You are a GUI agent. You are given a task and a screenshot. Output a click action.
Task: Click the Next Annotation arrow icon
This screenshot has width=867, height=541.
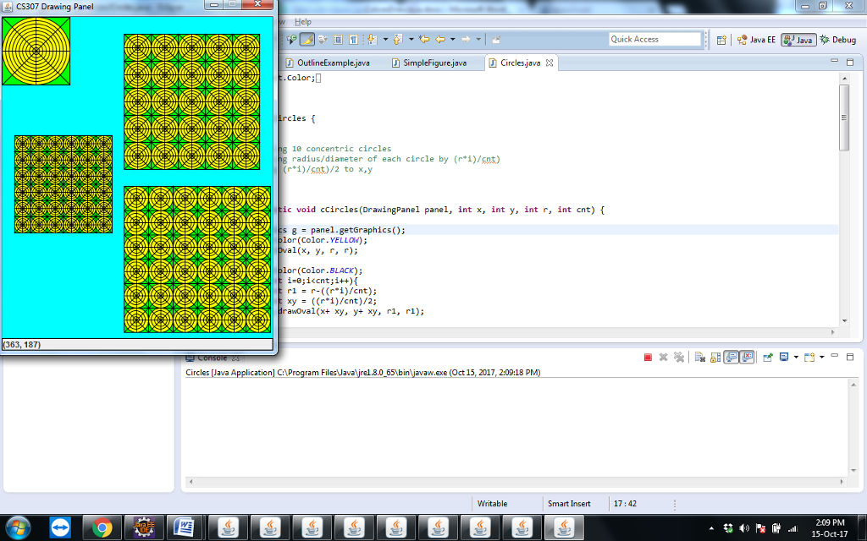click(373, 39)
